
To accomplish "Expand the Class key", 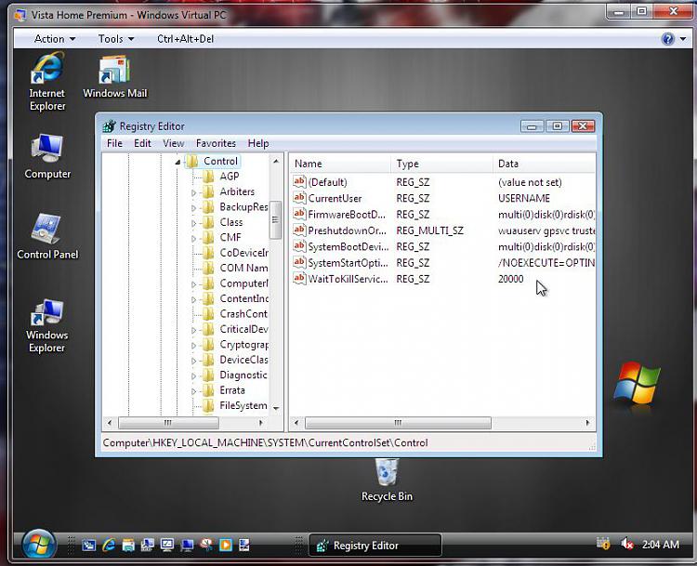I will (194, 223).
